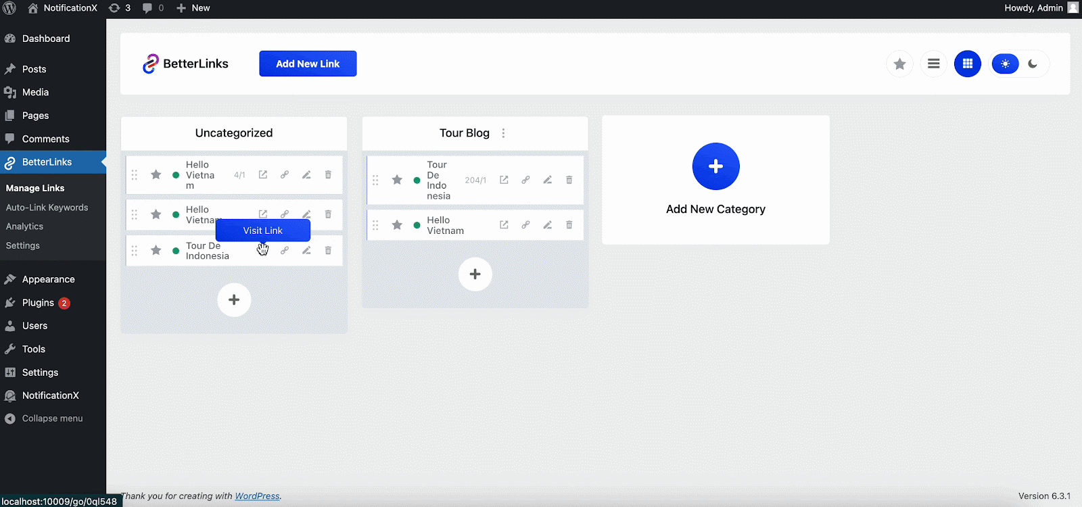Open the Comments menu in the sidebar
1082x507 pixels.
53,139
